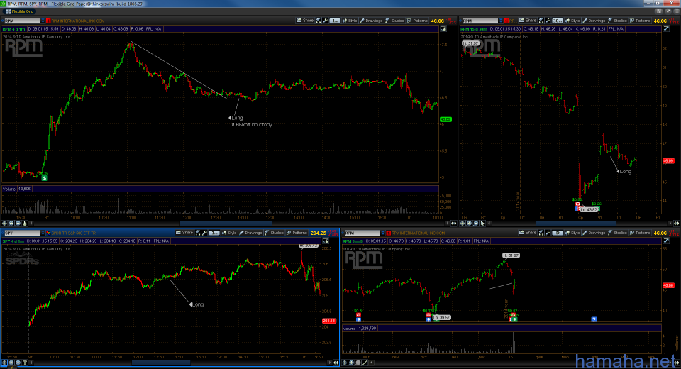
Task: Click the SPY symbol input field
Action: (22, 233)
